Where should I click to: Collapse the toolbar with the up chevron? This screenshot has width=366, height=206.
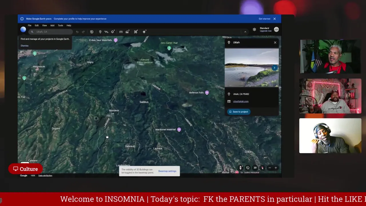[x=245, y=32]
